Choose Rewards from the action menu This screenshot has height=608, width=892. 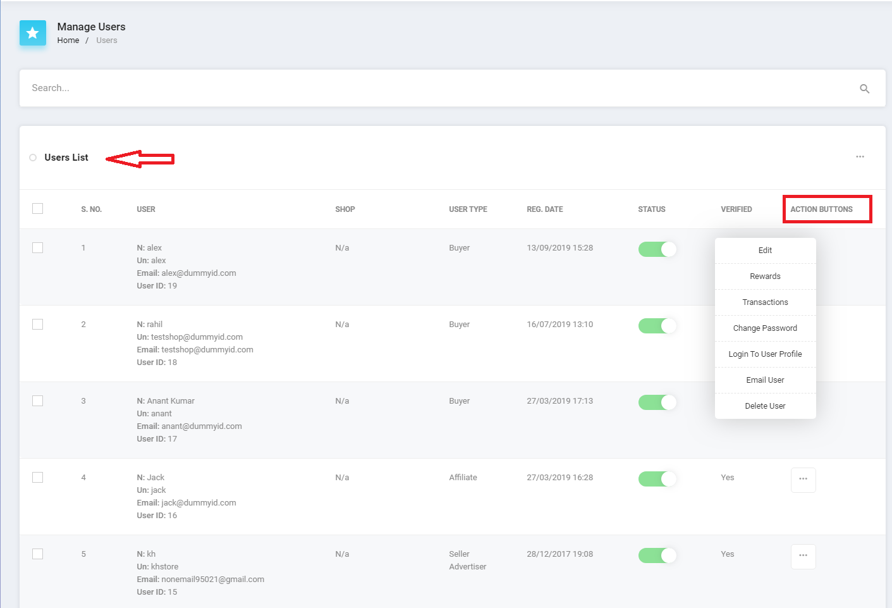[765, 276]
